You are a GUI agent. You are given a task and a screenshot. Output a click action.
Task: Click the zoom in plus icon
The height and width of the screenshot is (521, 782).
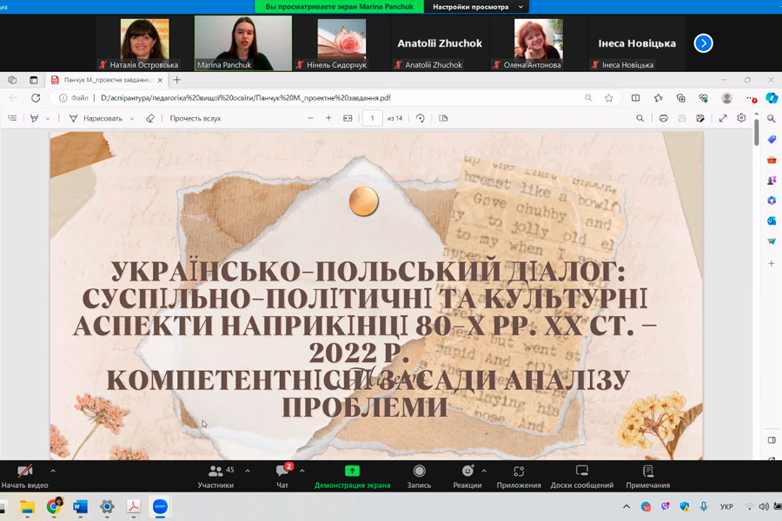click(x=328, y=118)
